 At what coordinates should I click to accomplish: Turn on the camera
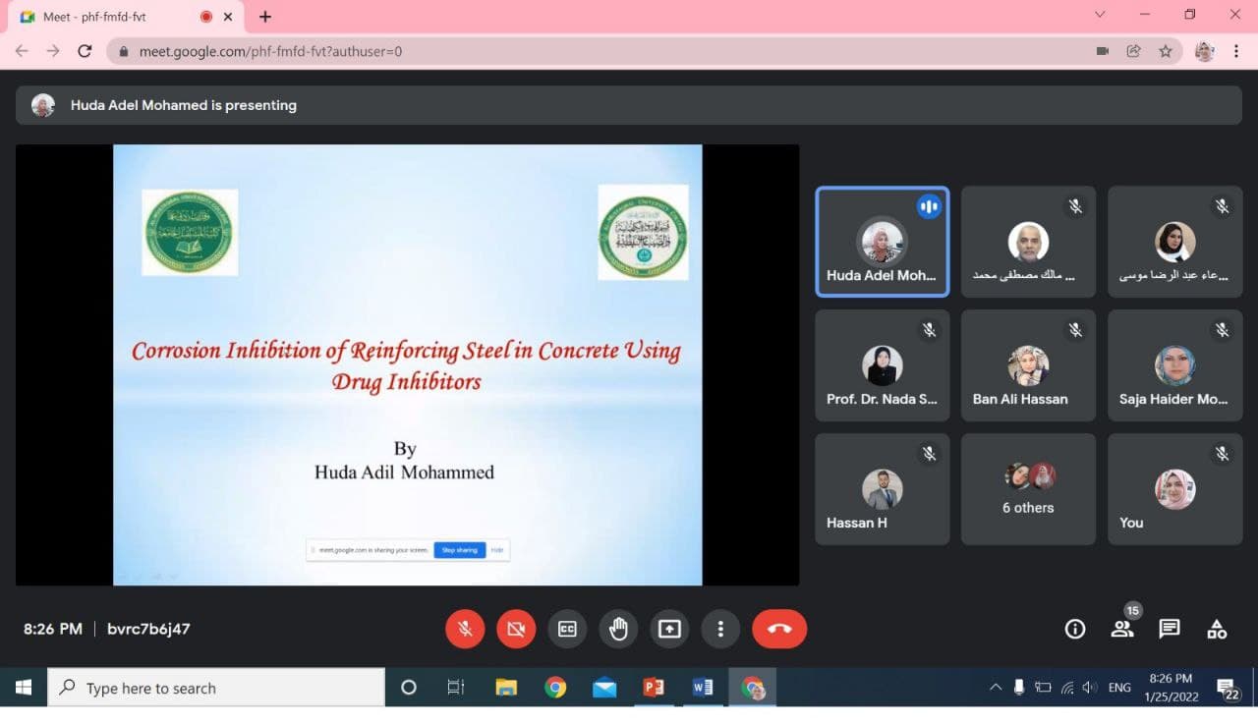pos(516,629)
